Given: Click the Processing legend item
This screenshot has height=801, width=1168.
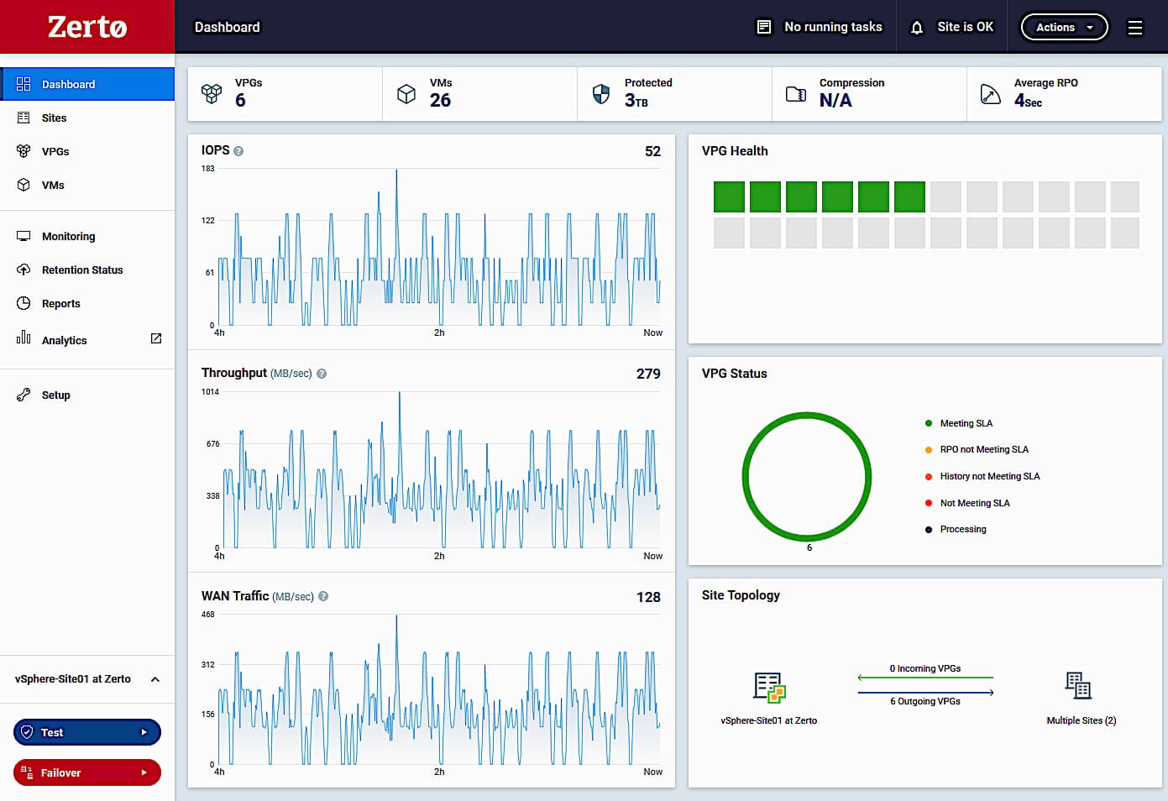Looking at the screenshot, I should (956, 529).
